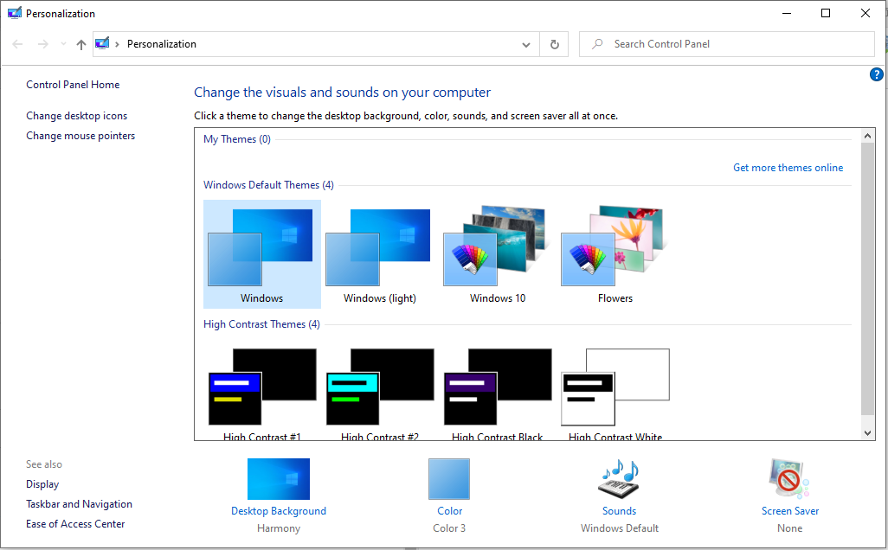Click the High Contrast Themes (4) heading
Viewport: 888px width, 550px height.
[261, 324]
